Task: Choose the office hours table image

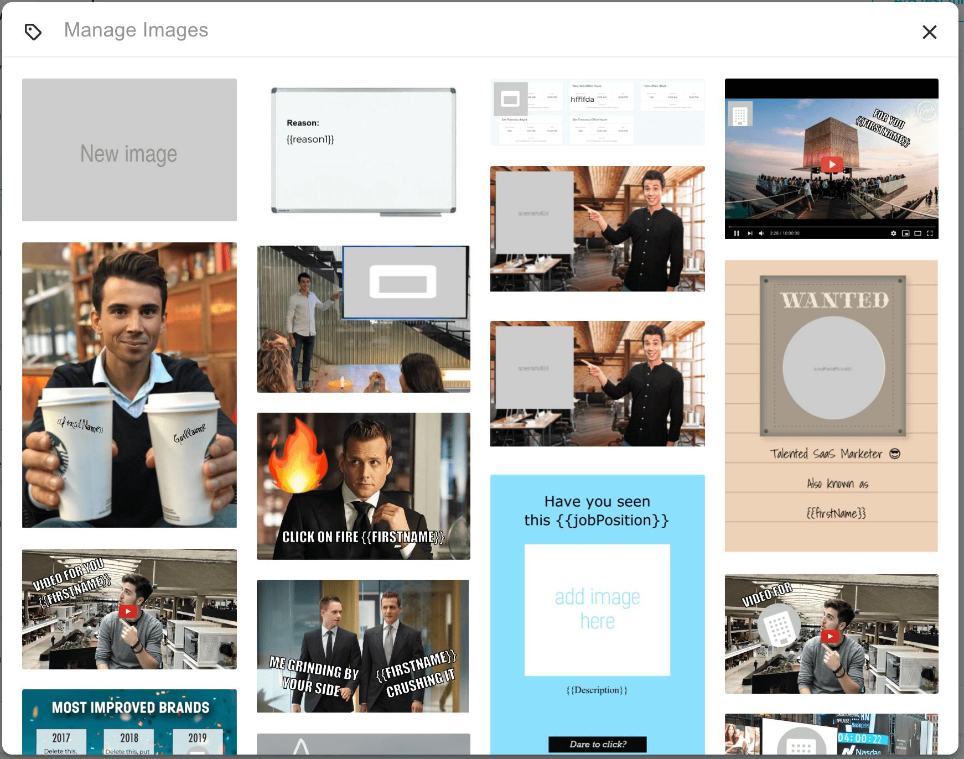Action: pos(598,112)
